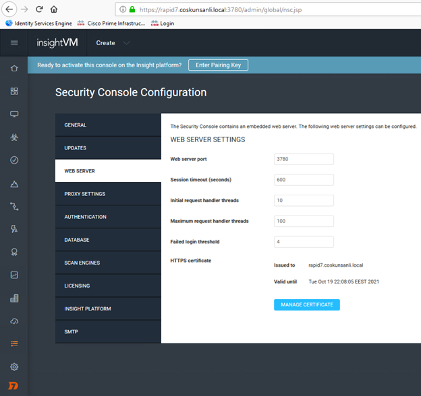Open Identity Services Engine bookmark

39,24
